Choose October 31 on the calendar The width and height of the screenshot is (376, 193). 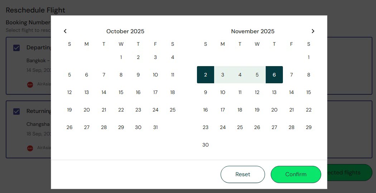[155, 127]
